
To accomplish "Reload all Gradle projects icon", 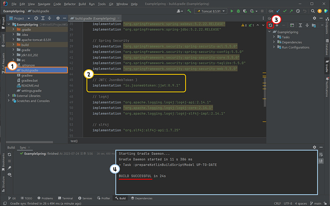I will click(270, 25).
